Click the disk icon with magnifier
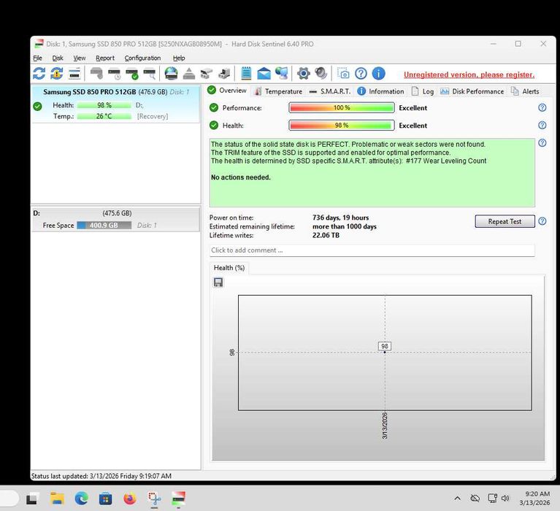560x511 pixels. point(149,74)
